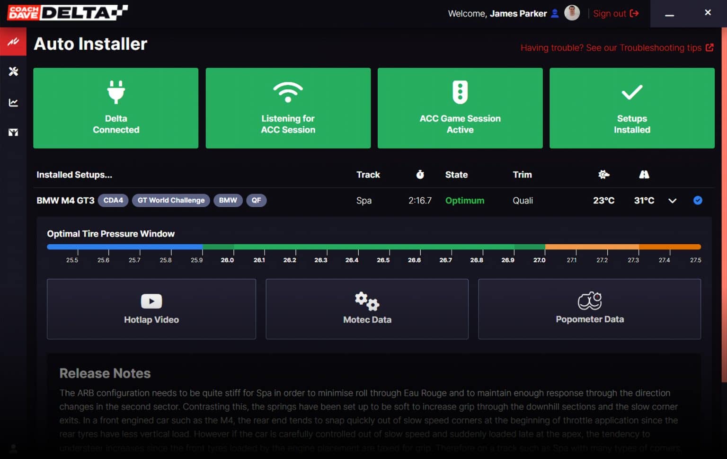
Task: Open the telemetry chart sidebar icon
Action: click(x=13, y=103)
